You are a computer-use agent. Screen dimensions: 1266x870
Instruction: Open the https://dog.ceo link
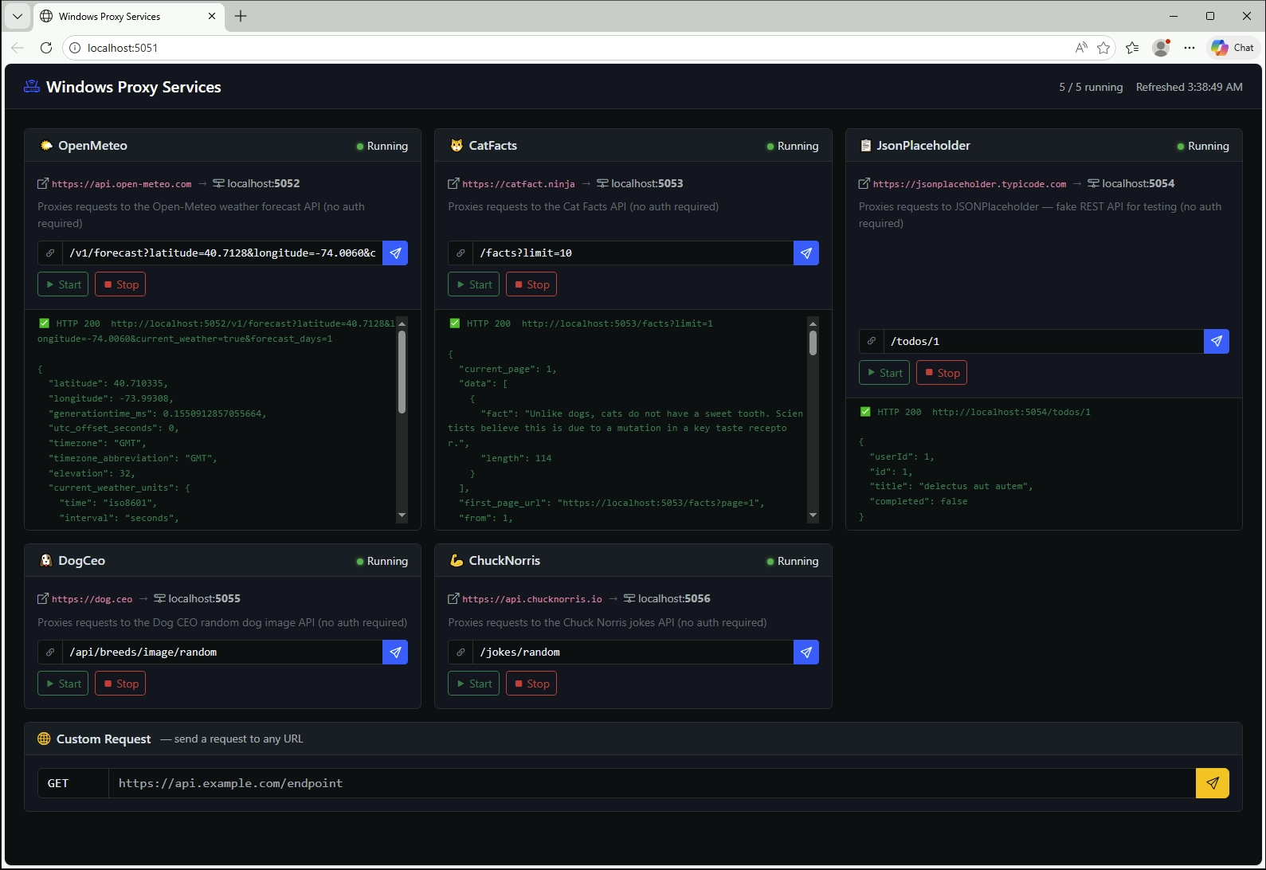pos(92,599)
